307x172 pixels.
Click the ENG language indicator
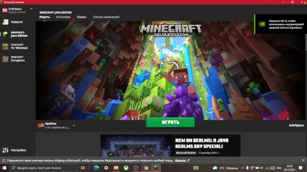[x=279, y=168]
